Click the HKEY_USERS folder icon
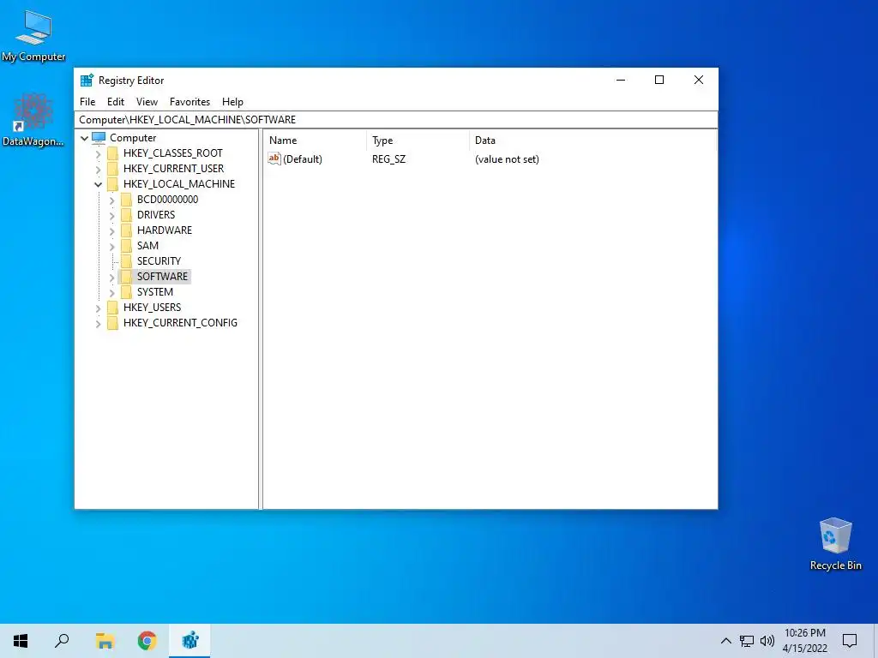Image resolution: width=878 pixels, height=658 pixels. pyautogui.click(x=112, y=308)
